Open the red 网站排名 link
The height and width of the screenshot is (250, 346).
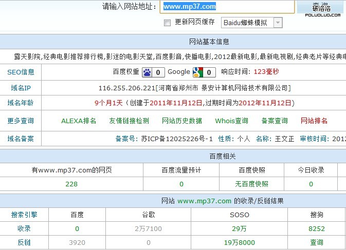point(314,121)
